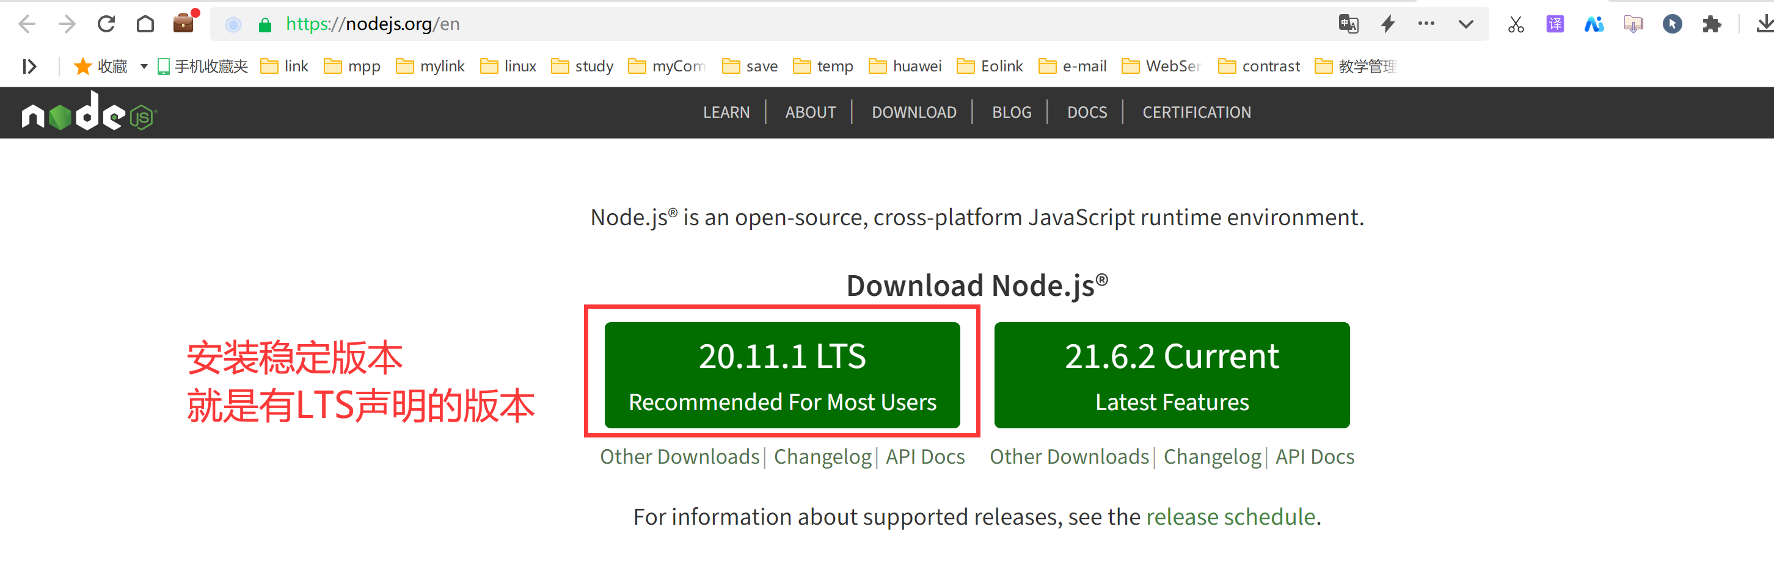Click the translate icon in address bar
This screenshot has width=1774, height=565.
[x=1348, y=24]
